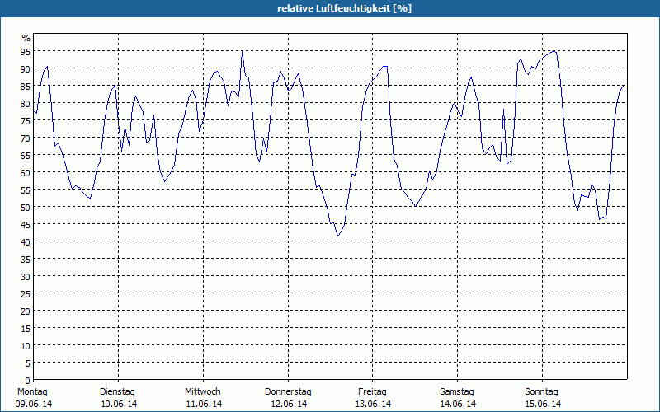660x412 pixels.
Task: Select the date label '15.06.14'
Action: 541,404
